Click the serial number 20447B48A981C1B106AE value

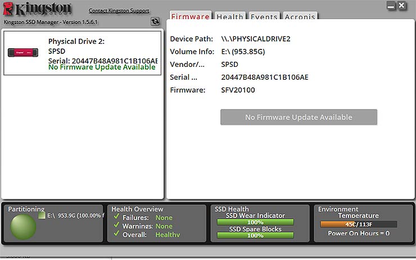265,77
